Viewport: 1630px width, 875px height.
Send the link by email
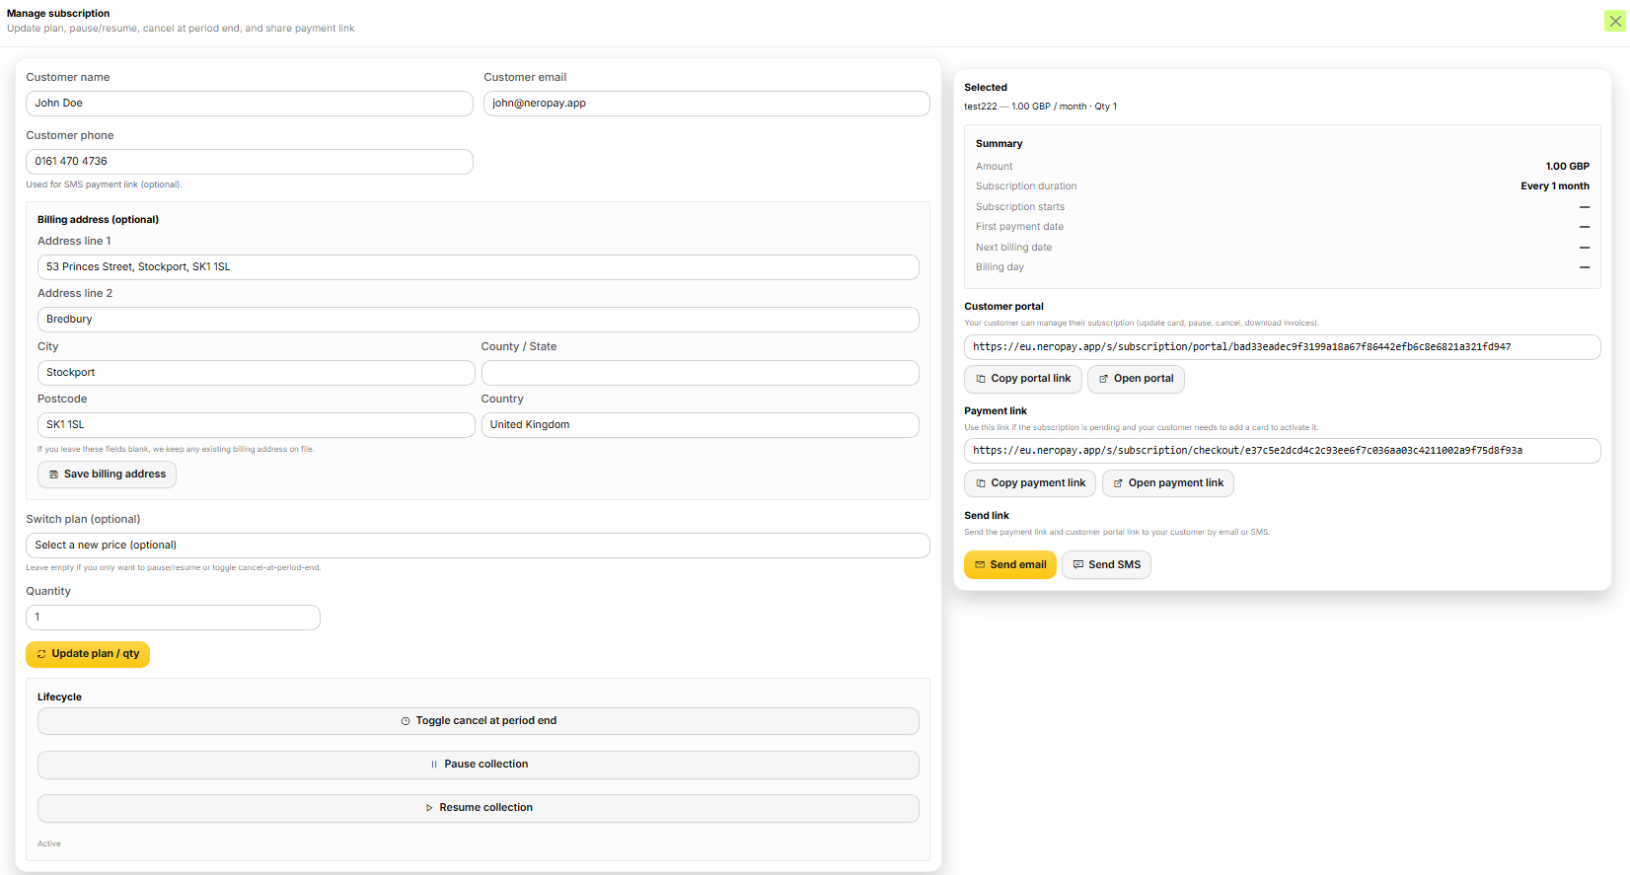pos(1009,565)
